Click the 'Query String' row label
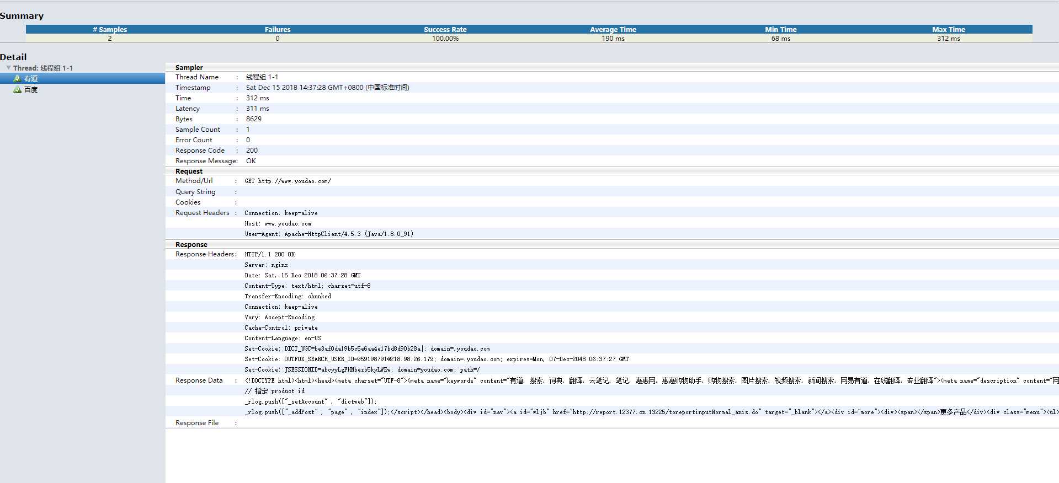The width and height of the screenshot is (1059, 483). click(195, 191)
